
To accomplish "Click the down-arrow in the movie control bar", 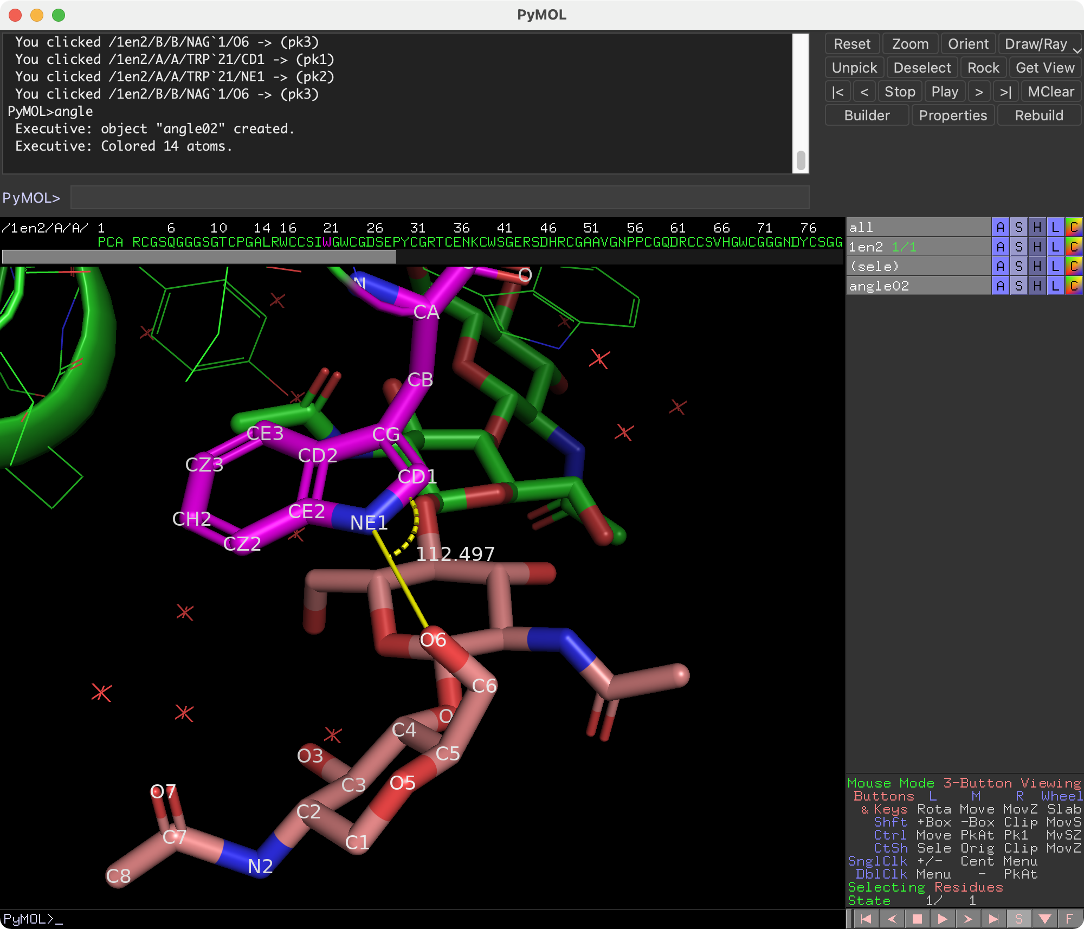I will tap(1044, 919).
